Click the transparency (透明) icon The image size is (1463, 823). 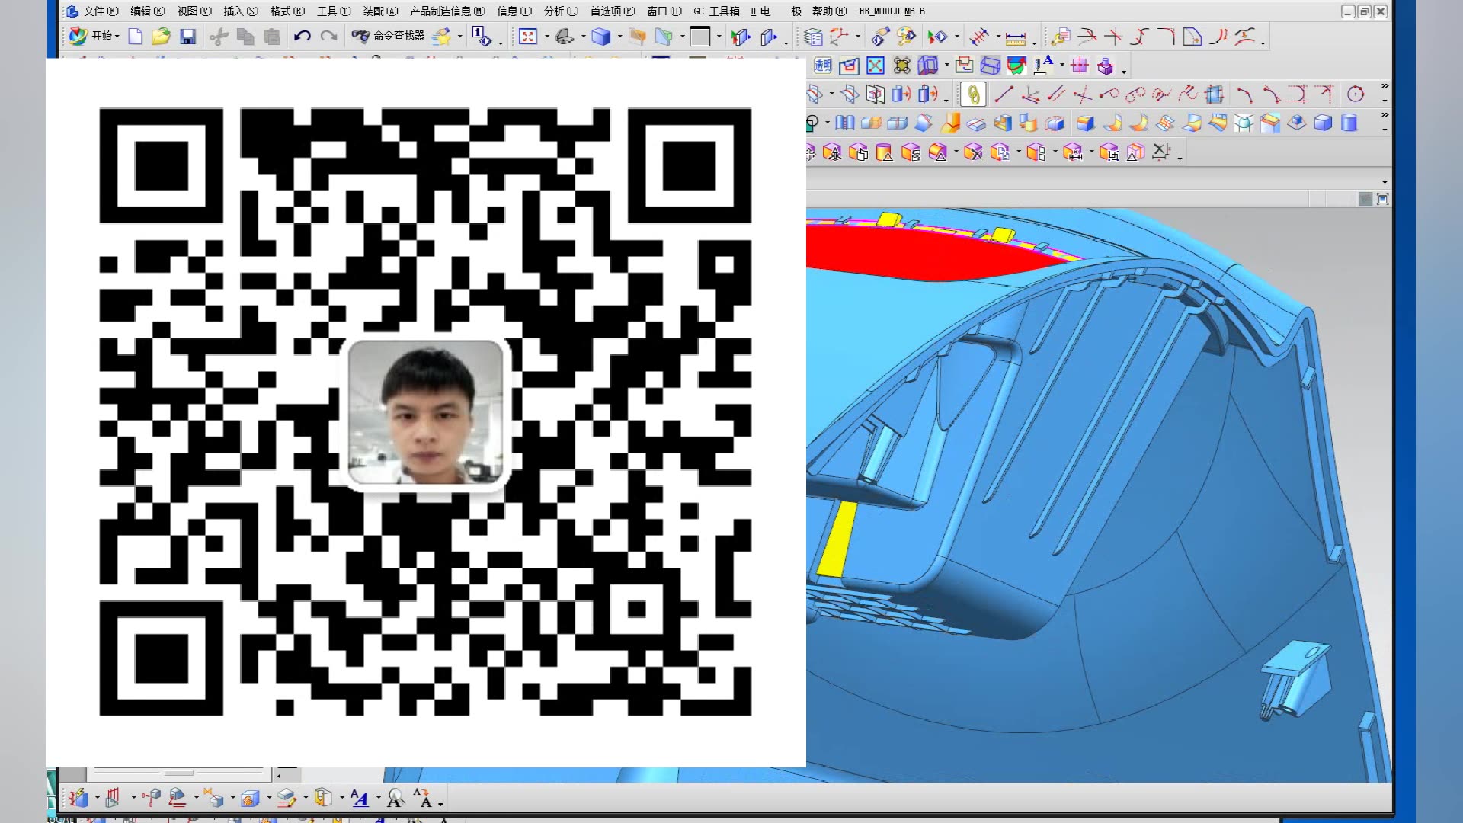[823, 66]
